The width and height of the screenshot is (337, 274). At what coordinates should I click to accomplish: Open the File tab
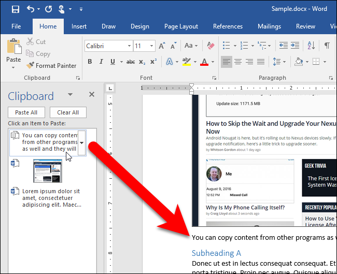coord(16,26)
